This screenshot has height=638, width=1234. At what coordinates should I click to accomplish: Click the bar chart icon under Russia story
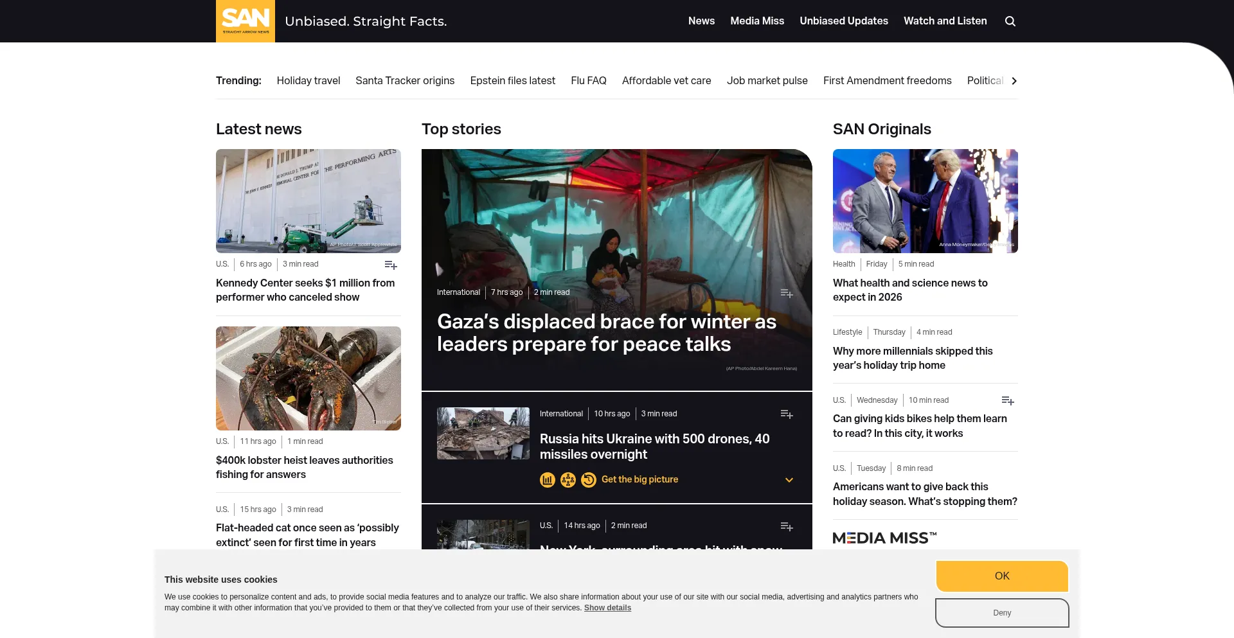(548, 480)
